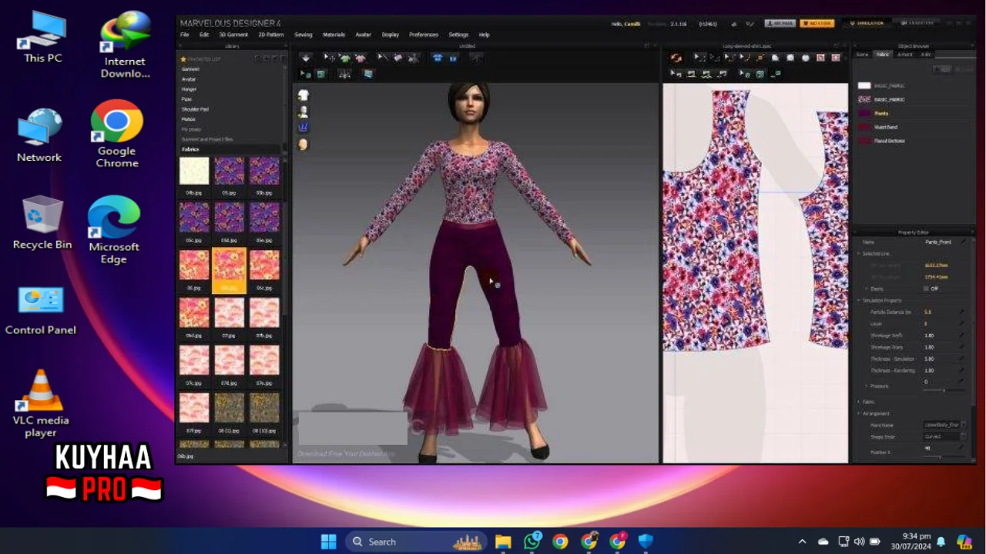Open VLC media player desktop icon
The height and width of the screenshot is (554, 986).
[x=41, y=404]
